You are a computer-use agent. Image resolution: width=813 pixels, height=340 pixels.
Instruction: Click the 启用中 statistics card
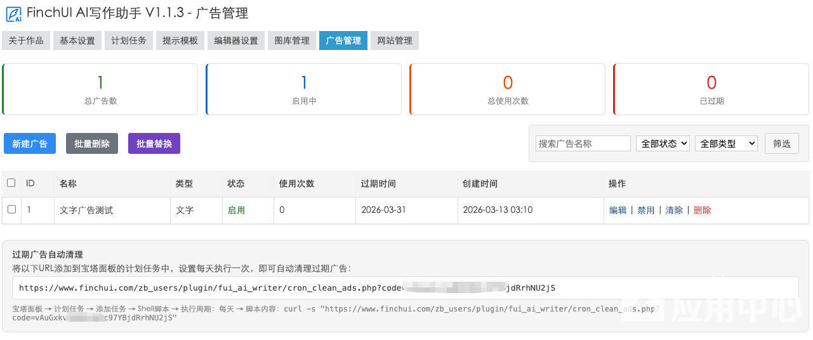pos(304,89)
